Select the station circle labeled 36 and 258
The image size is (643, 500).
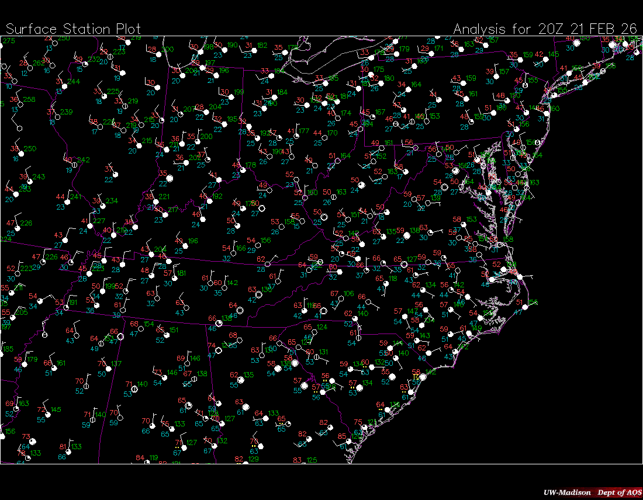click(x=20, y=104)
